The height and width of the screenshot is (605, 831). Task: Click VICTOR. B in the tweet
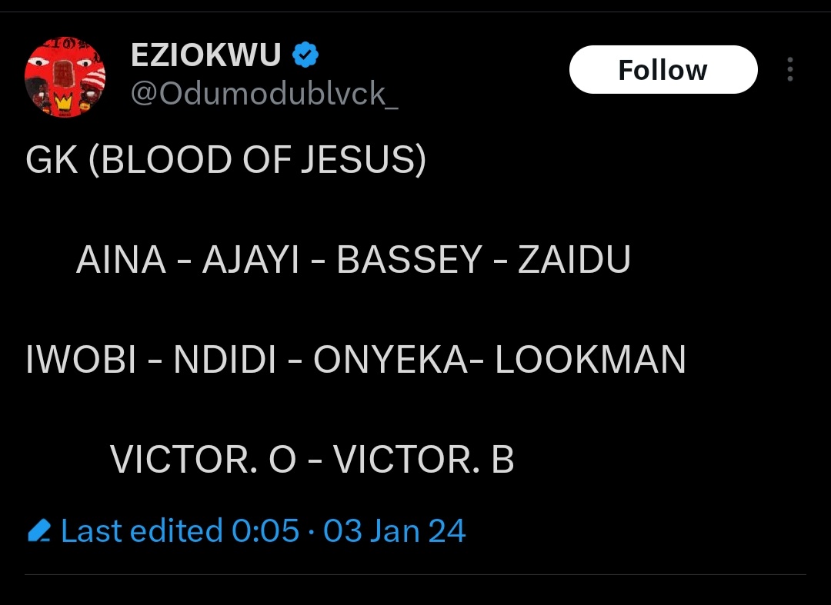pos(423,460)
